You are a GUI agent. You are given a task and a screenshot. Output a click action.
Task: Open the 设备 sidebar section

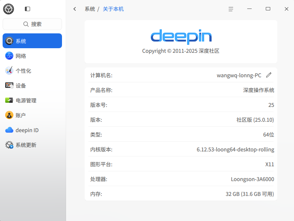point(32,86)
